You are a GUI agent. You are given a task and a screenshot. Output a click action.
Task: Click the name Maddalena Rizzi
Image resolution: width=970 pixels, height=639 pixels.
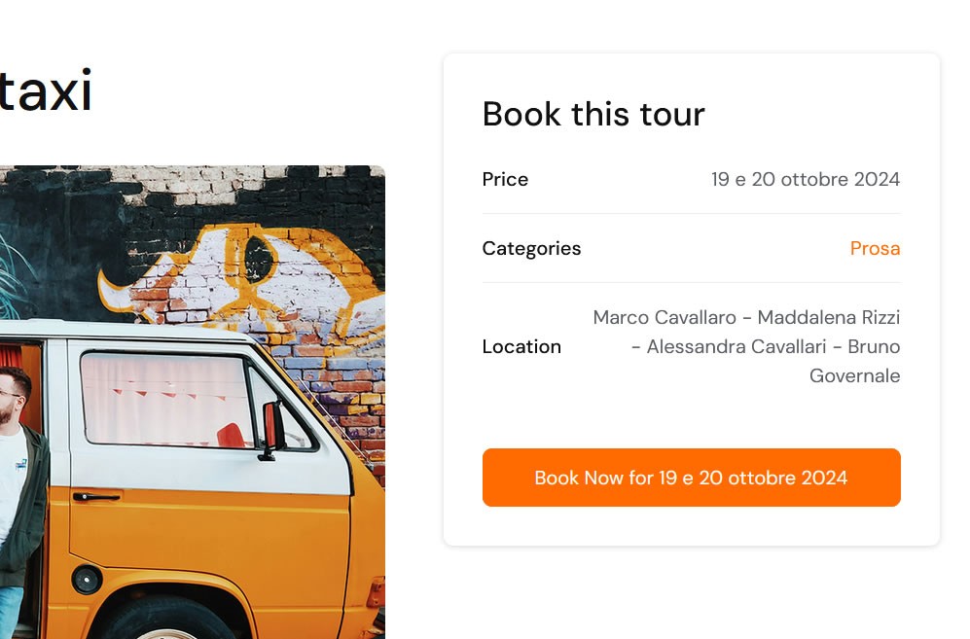pyautogui.click(x=829, y=317)
